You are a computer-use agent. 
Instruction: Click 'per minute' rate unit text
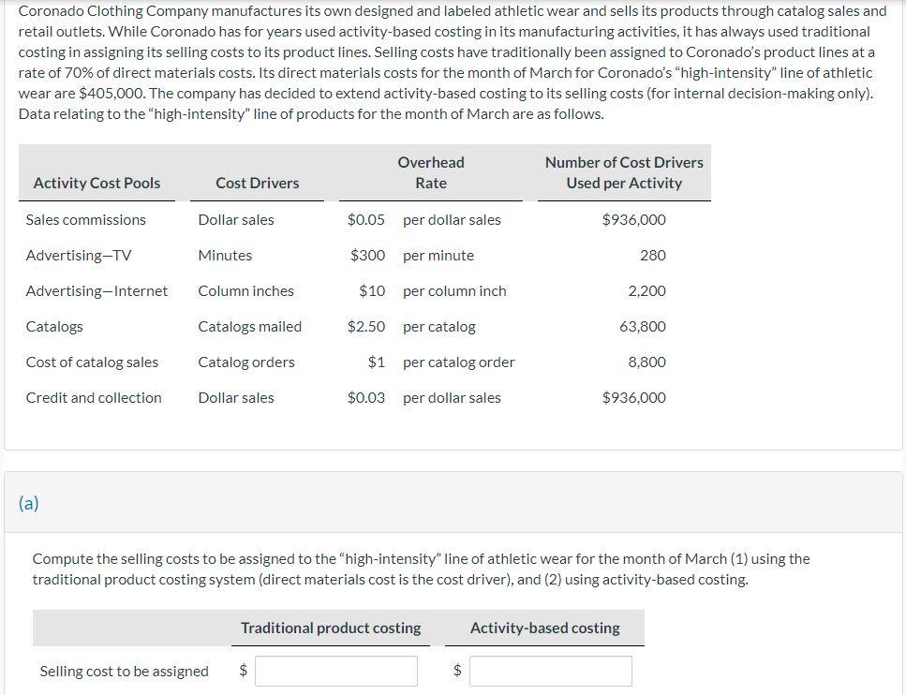point(438,256)
